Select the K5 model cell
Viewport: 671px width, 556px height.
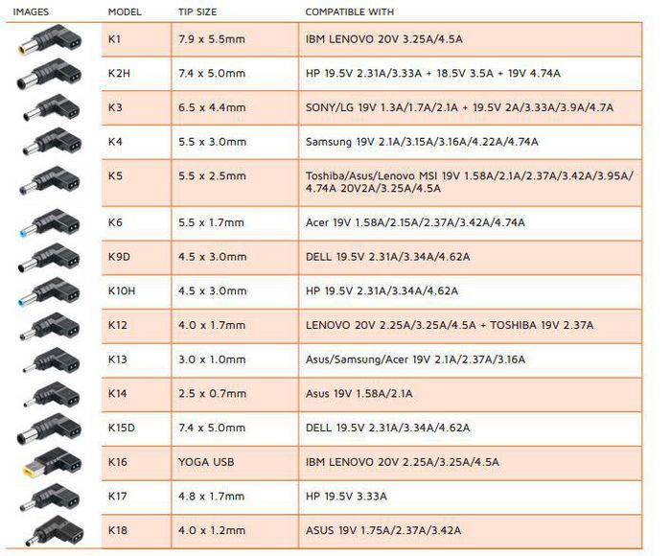tap(136, 183)
